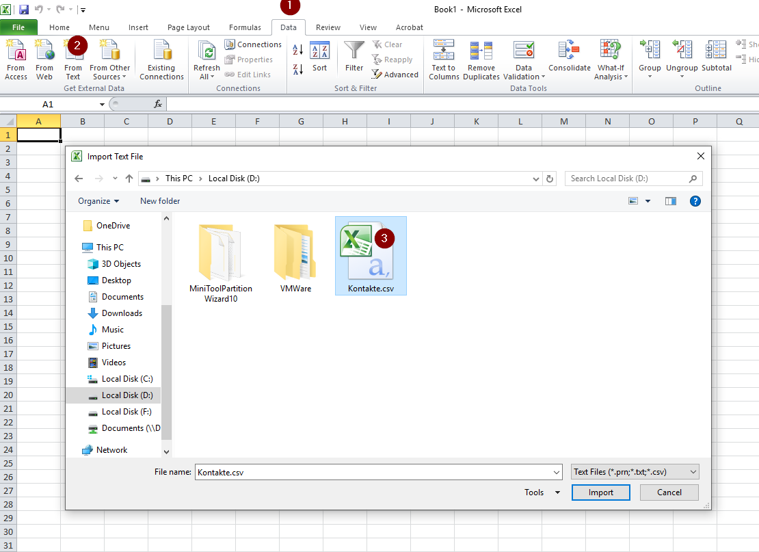Open the Tools dropdown
Image resolution: width=759 pixels, height=552 pixels.
pyautogui.click(x=542, y=492)
